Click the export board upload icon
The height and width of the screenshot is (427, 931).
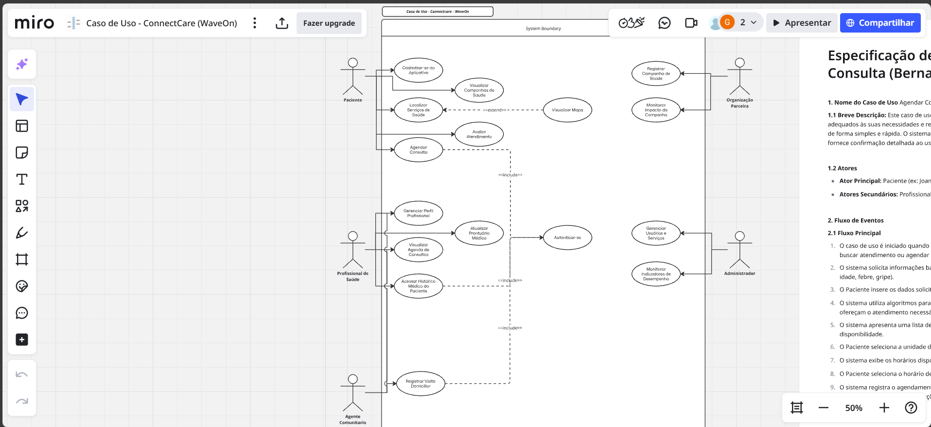(282, 23)
